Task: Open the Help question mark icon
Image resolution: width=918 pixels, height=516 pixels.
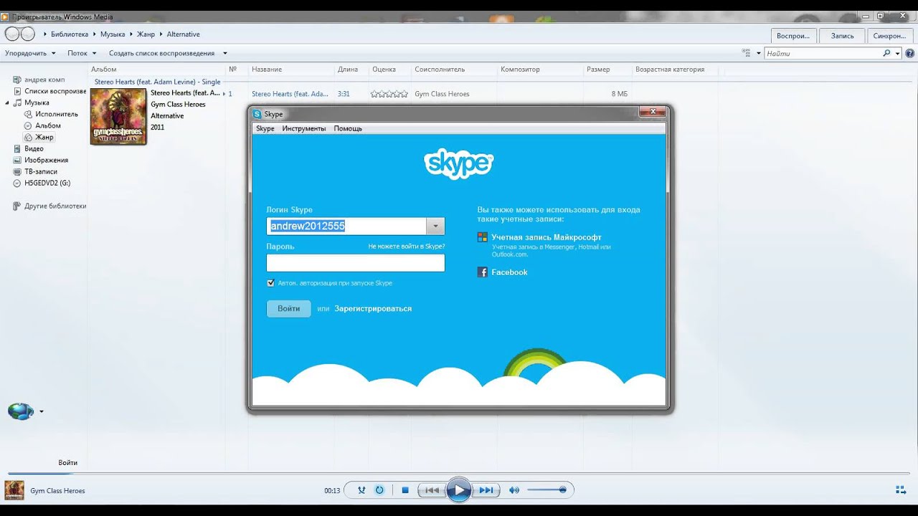Action: [x=909, y=53]
